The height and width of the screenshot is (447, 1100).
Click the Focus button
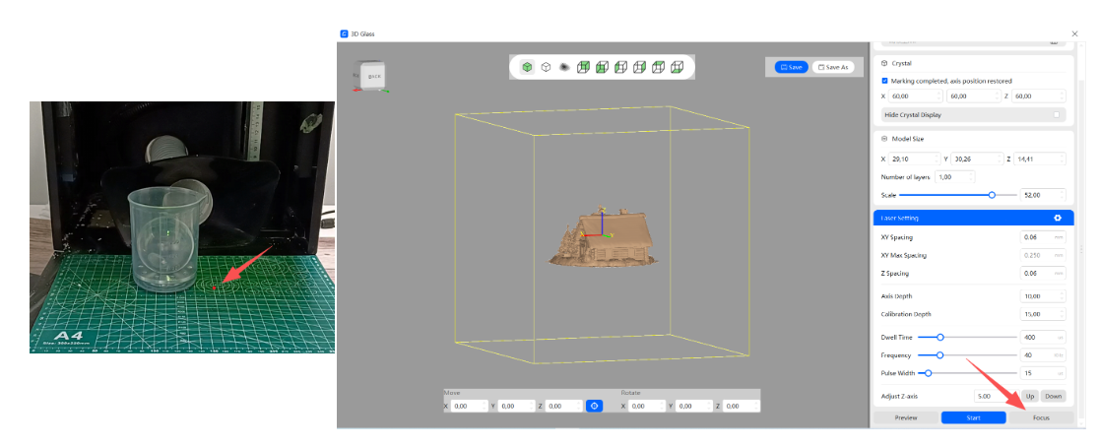(1040, 417)
